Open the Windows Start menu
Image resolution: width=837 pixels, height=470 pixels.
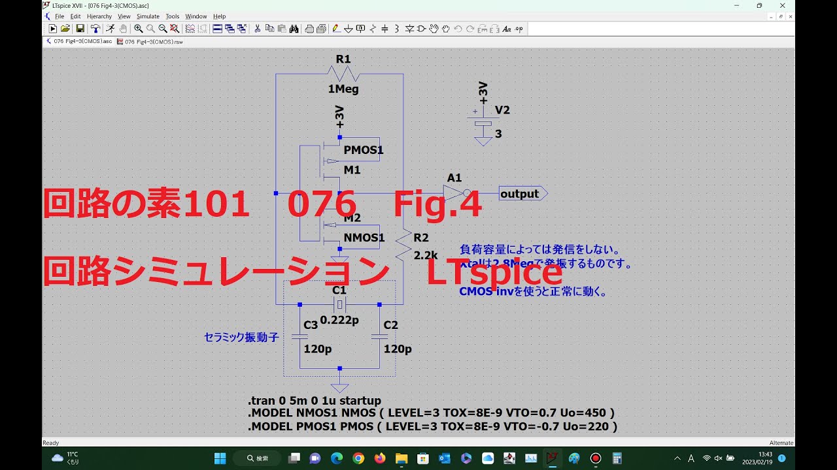[220, 458]
